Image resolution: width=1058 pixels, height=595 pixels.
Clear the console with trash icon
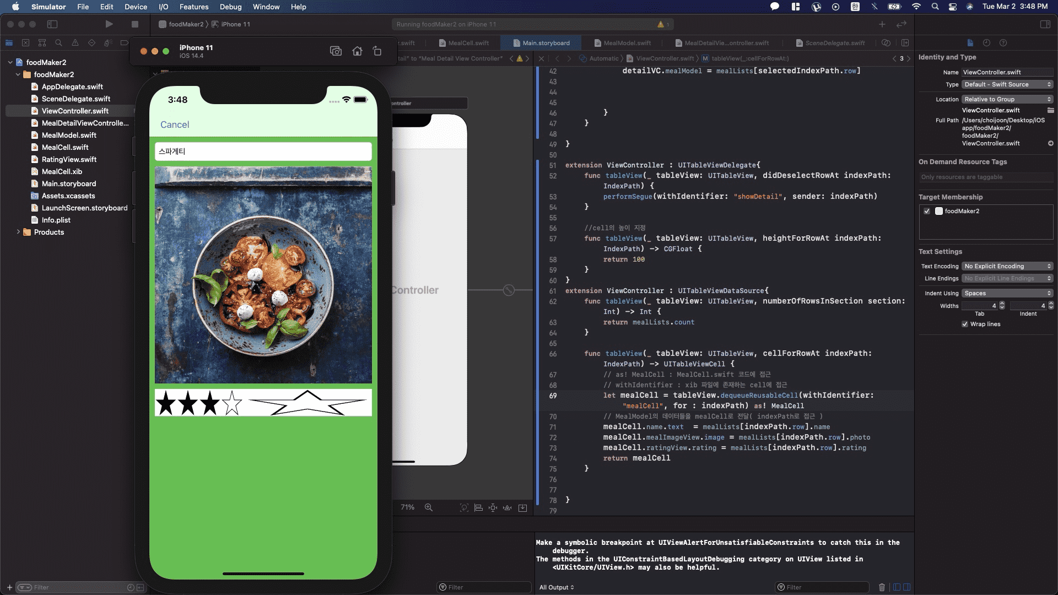[882, 587]
